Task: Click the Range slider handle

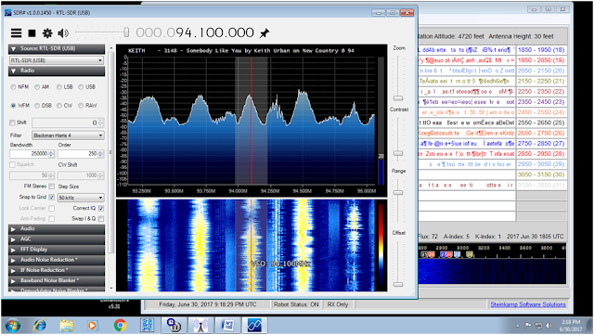Action: (x=398, y=192)
